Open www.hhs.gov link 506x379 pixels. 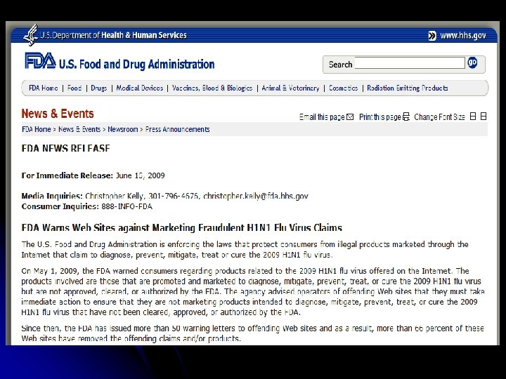(463, 36)
